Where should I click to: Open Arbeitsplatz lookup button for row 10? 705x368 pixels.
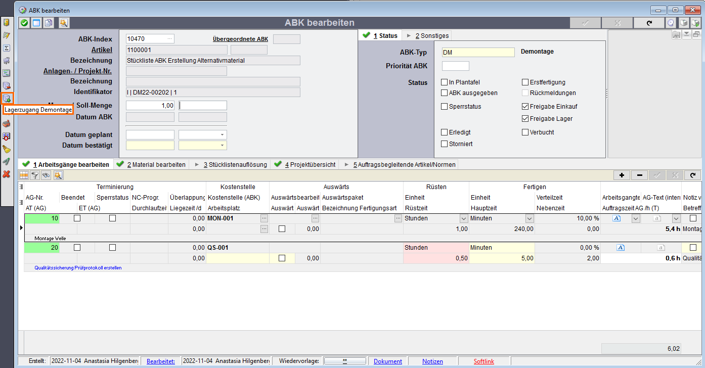tap(264, 229)
